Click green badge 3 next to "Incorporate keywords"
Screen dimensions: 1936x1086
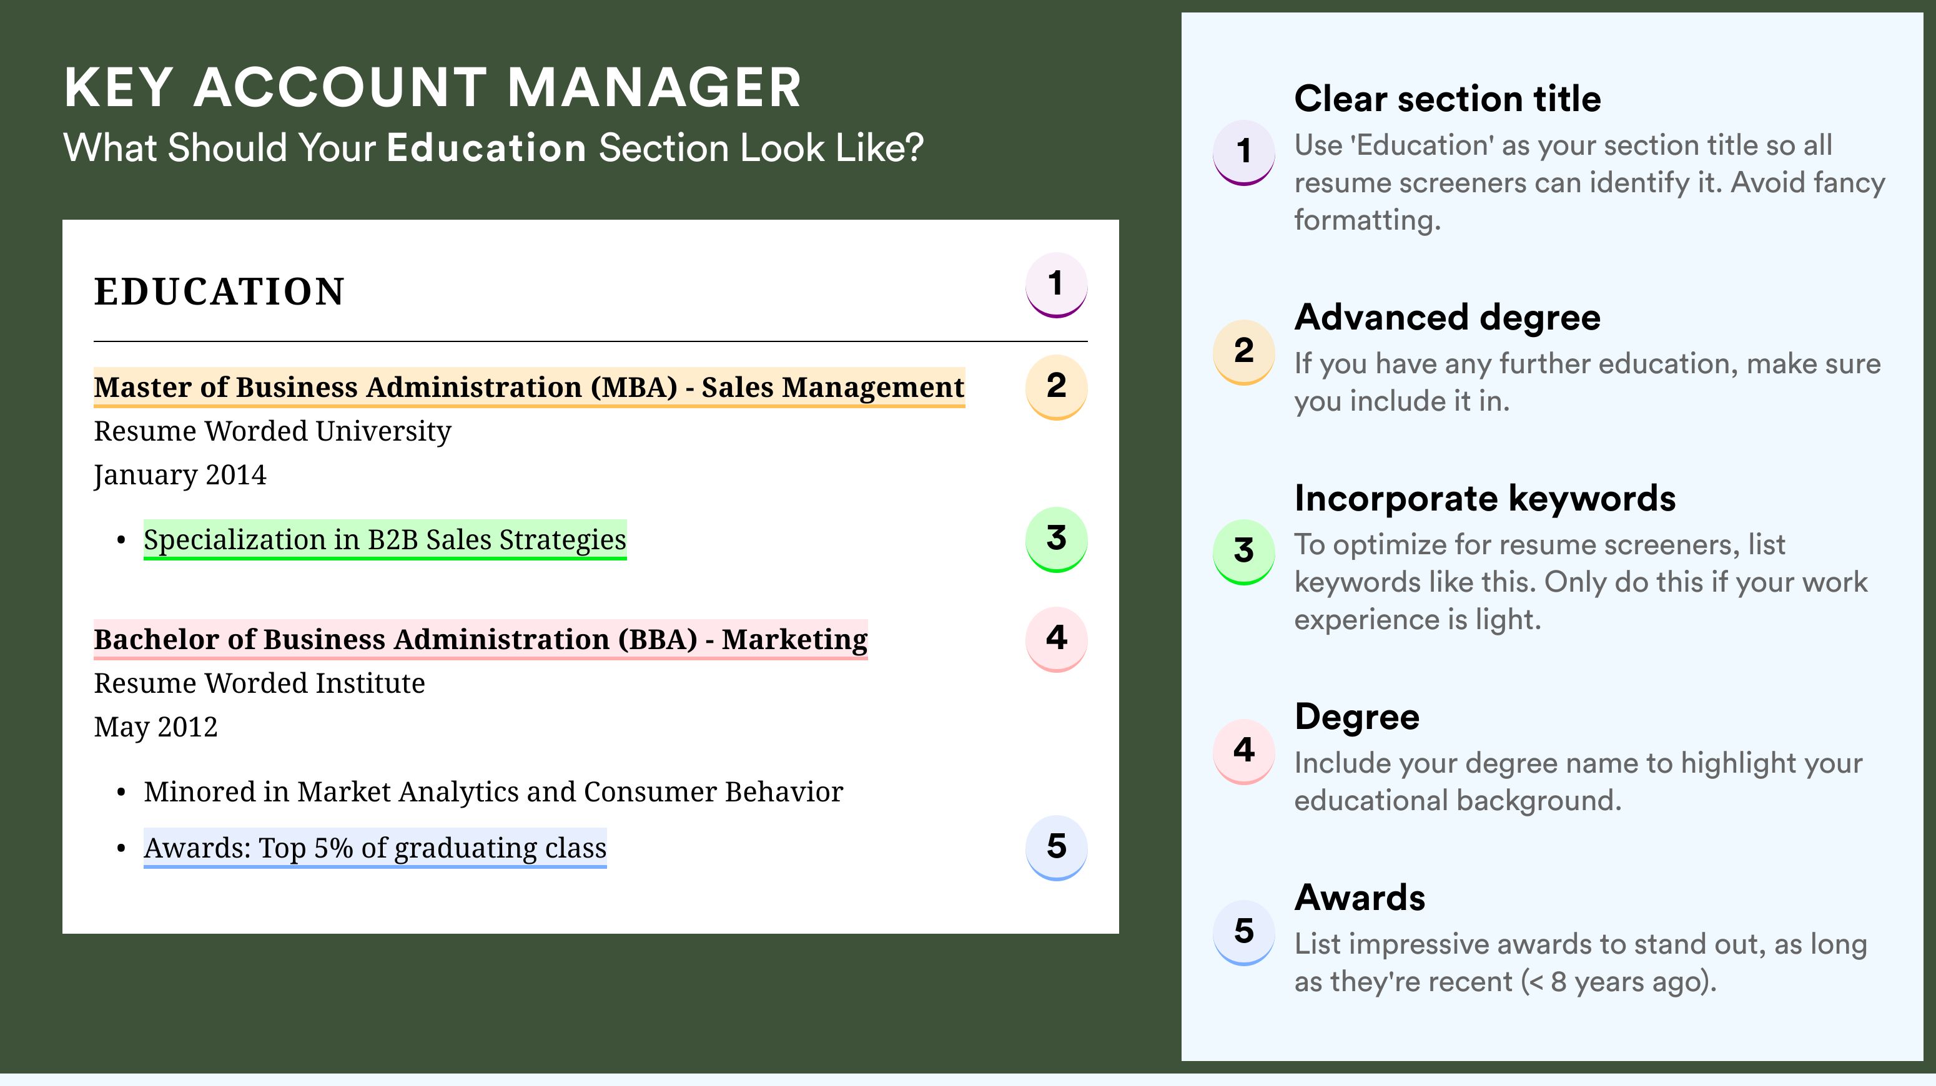pyautogui.click(x=1244, y=552)
